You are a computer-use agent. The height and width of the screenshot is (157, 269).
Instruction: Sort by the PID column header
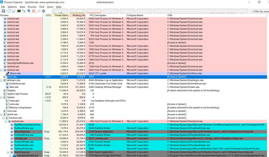(90, 15)
